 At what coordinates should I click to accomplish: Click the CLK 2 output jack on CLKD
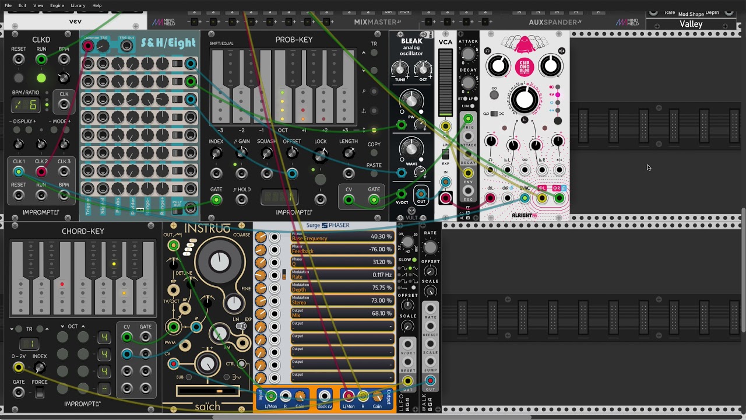click(41, 172)
